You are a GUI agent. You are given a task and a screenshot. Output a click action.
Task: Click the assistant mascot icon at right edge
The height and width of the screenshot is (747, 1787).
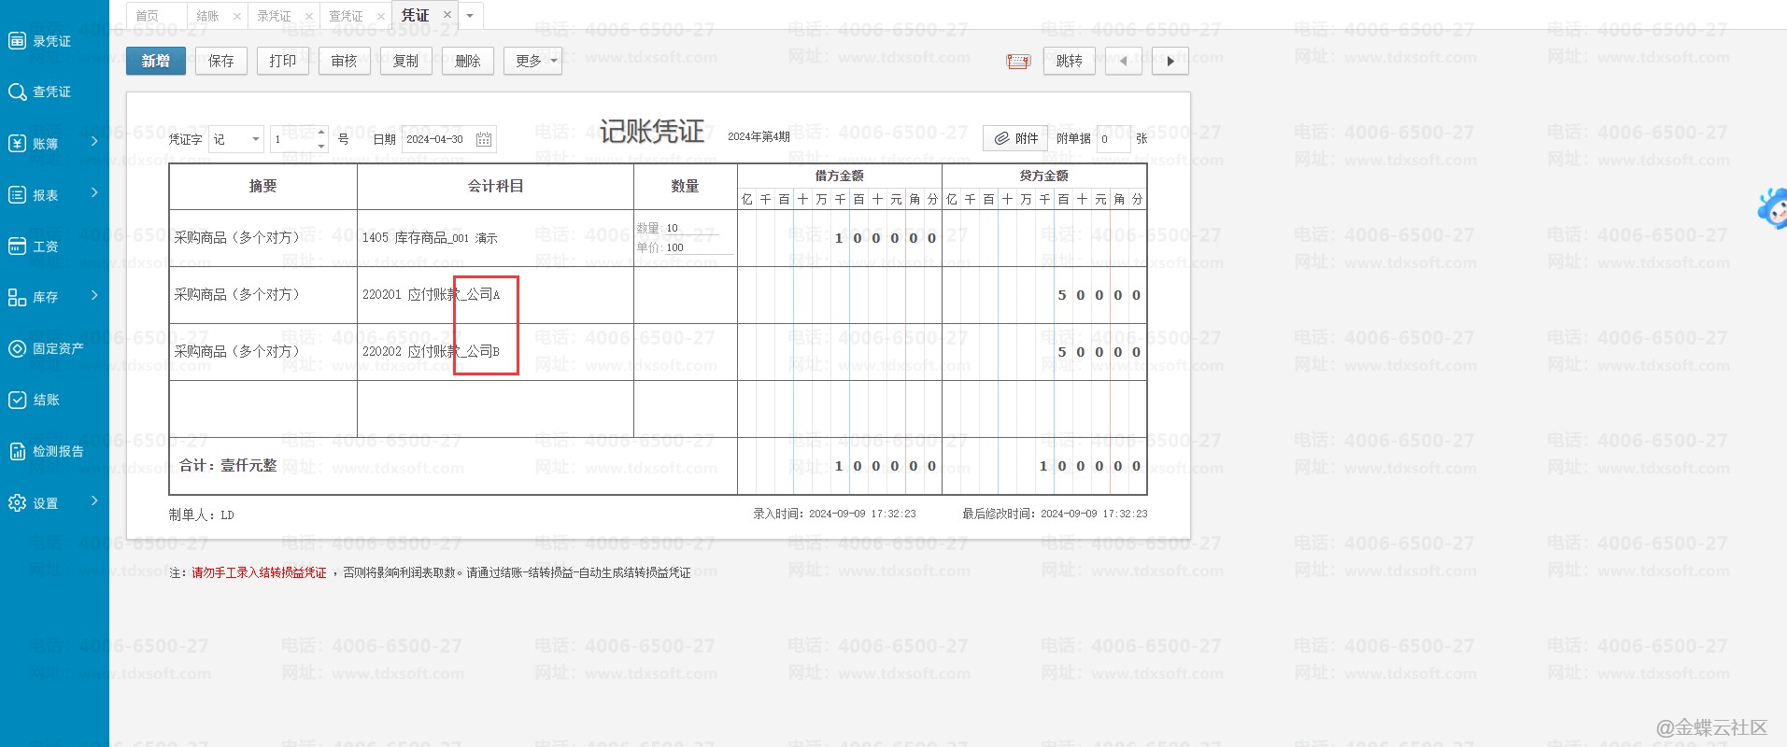tap(1772, 209)
